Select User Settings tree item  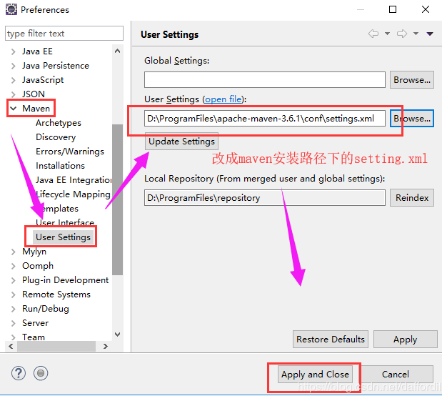click(63, 237)
